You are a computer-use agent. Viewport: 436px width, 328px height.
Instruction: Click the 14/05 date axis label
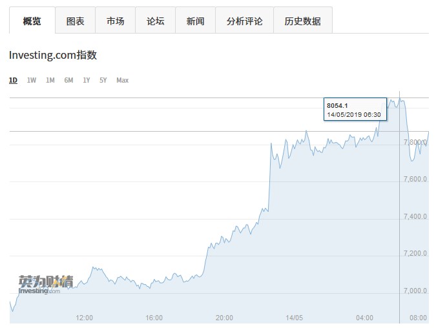point(294,318)
